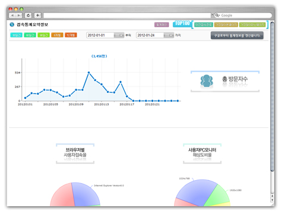288x221 pixels.
Task: Click the green zoom window button
Action: pyautogui.click(x=21, y=9)
